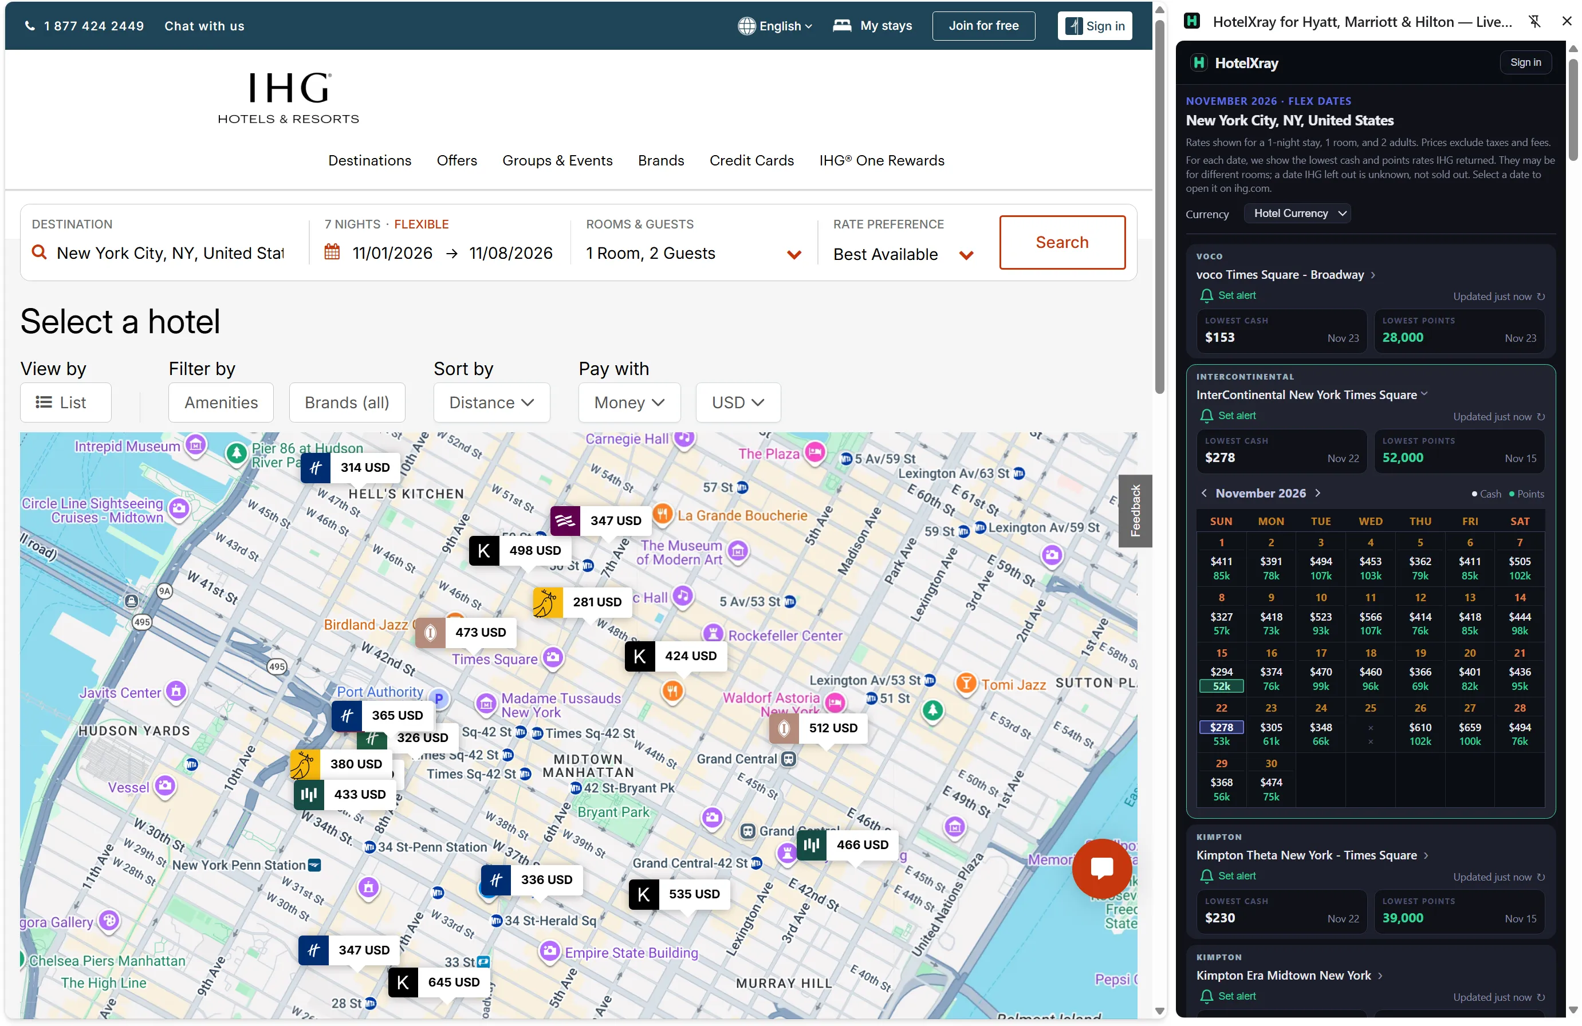Open My stays bed icon
This screenshot has height=1026, width=1582.
[x=841, y=25]
